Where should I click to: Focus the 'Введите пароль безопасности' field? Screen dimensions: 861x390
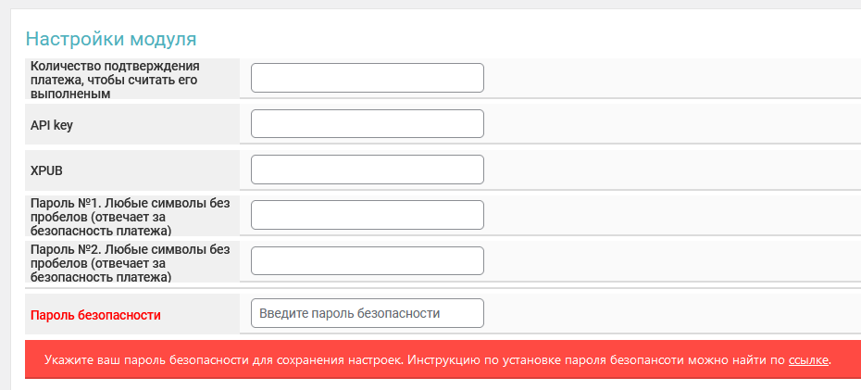click(368, 313)
